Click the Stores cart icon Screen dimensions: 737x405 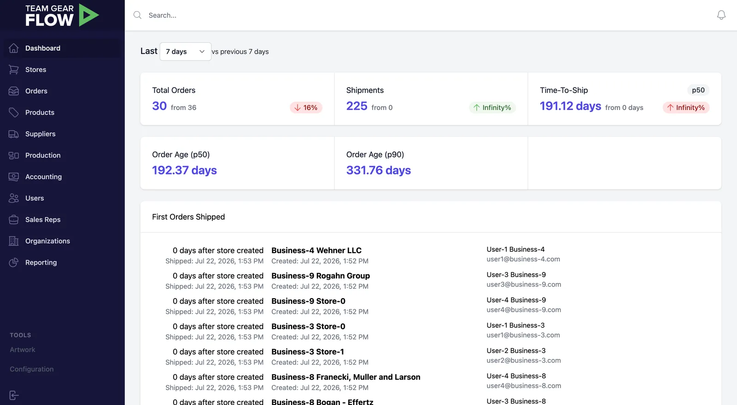[14, 69]
